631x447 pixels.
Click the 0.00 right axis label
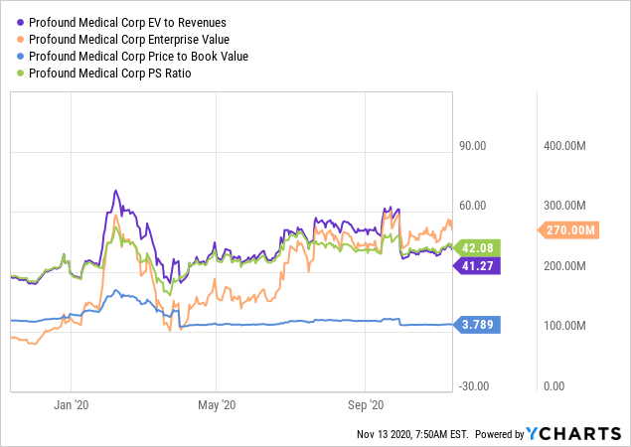tap(554, 386)
